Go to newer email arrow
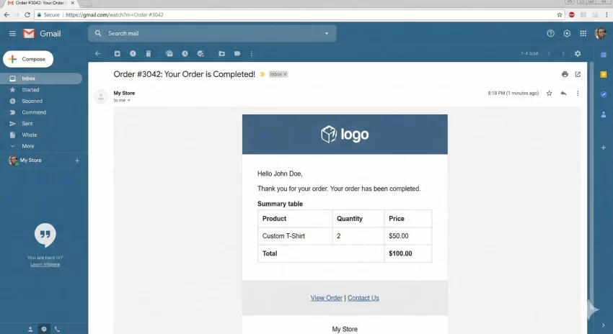613x334 pixels. pos(549,53)
